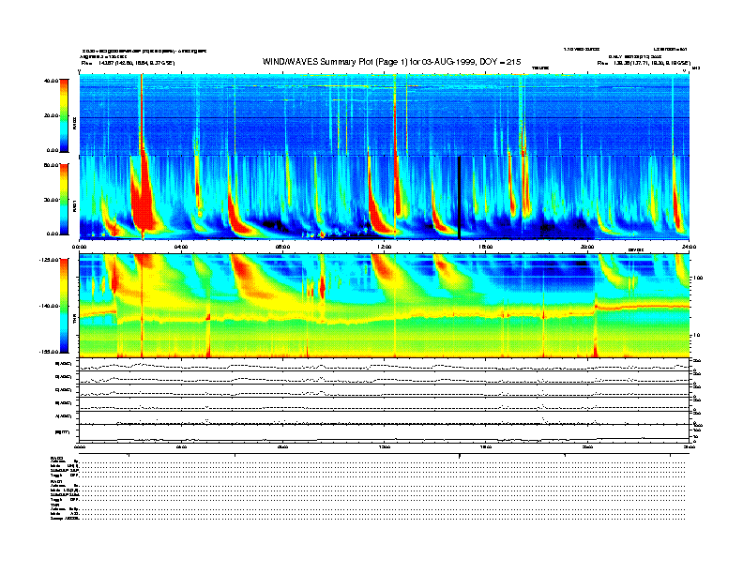This screenshot has width=743, height=574.
Task: Click the 30.00 tick on RAD1 scale
Action: pyautogui.click(x=51, y=200)
